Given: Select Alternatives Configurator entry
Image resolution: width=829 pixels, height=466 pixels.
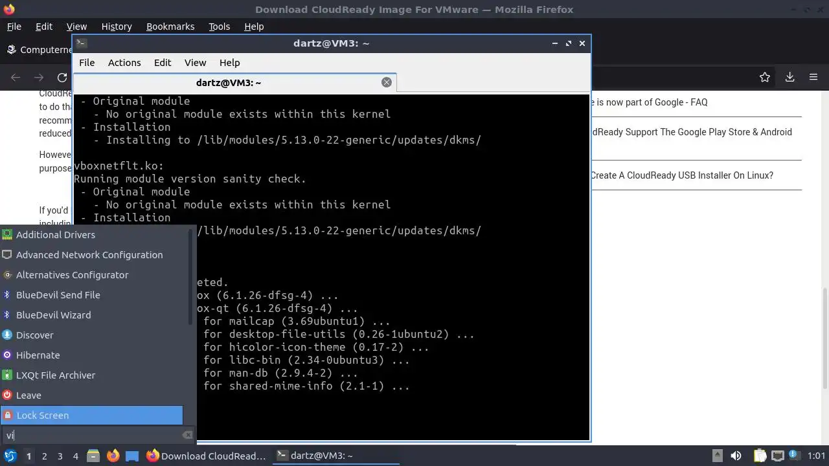Looking at the screenshot, I should coord(91,275).
